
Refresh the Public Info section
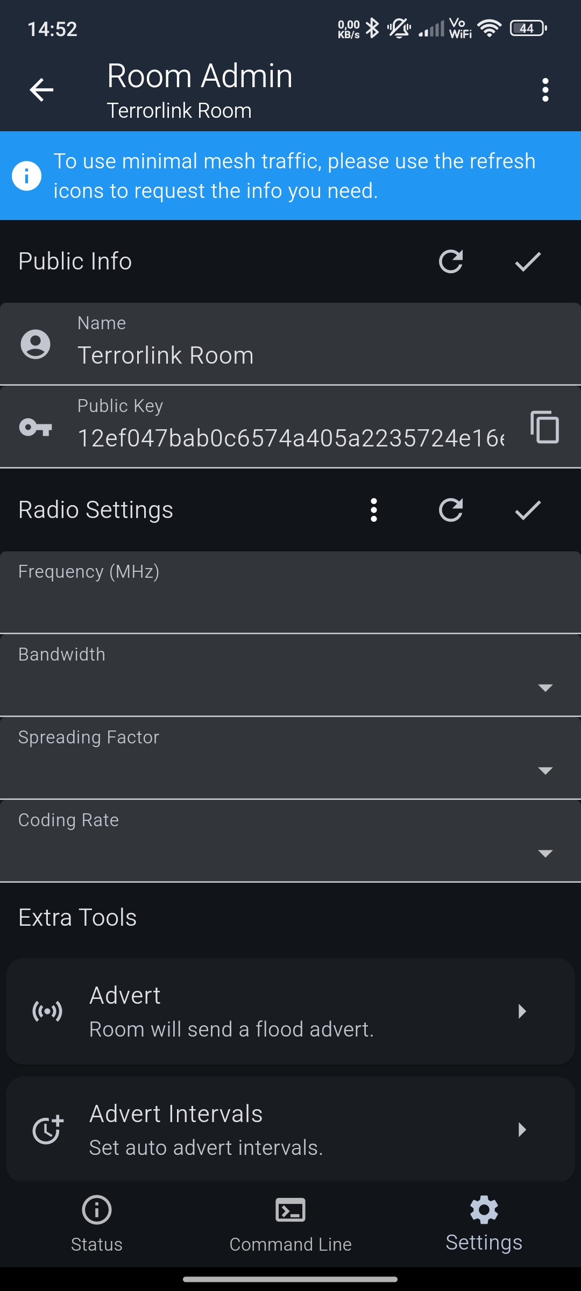click(451, 261)
